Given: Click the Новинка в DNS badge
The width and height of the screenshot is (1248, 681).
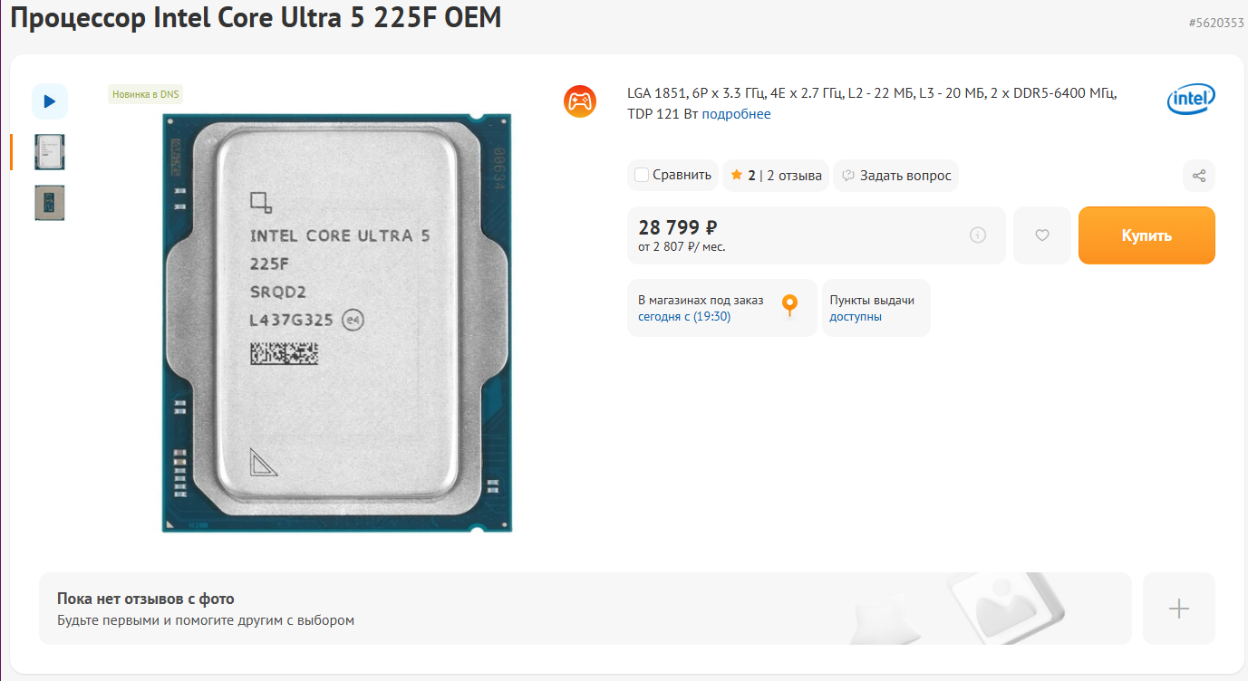Looking at the screenshot, I should pyautogui.click(x=146, y=94).
